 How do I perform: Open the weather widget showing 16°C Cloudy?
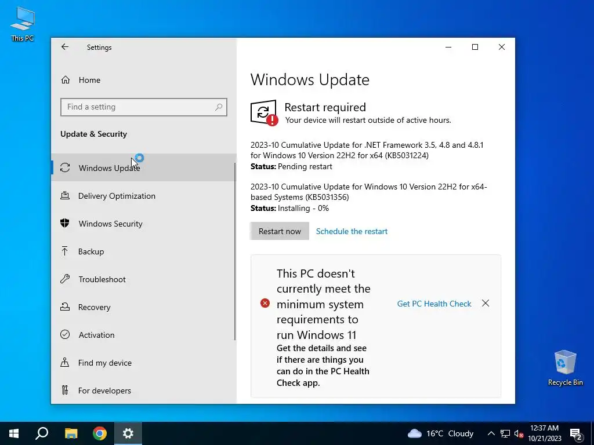[x=441, y=433]
